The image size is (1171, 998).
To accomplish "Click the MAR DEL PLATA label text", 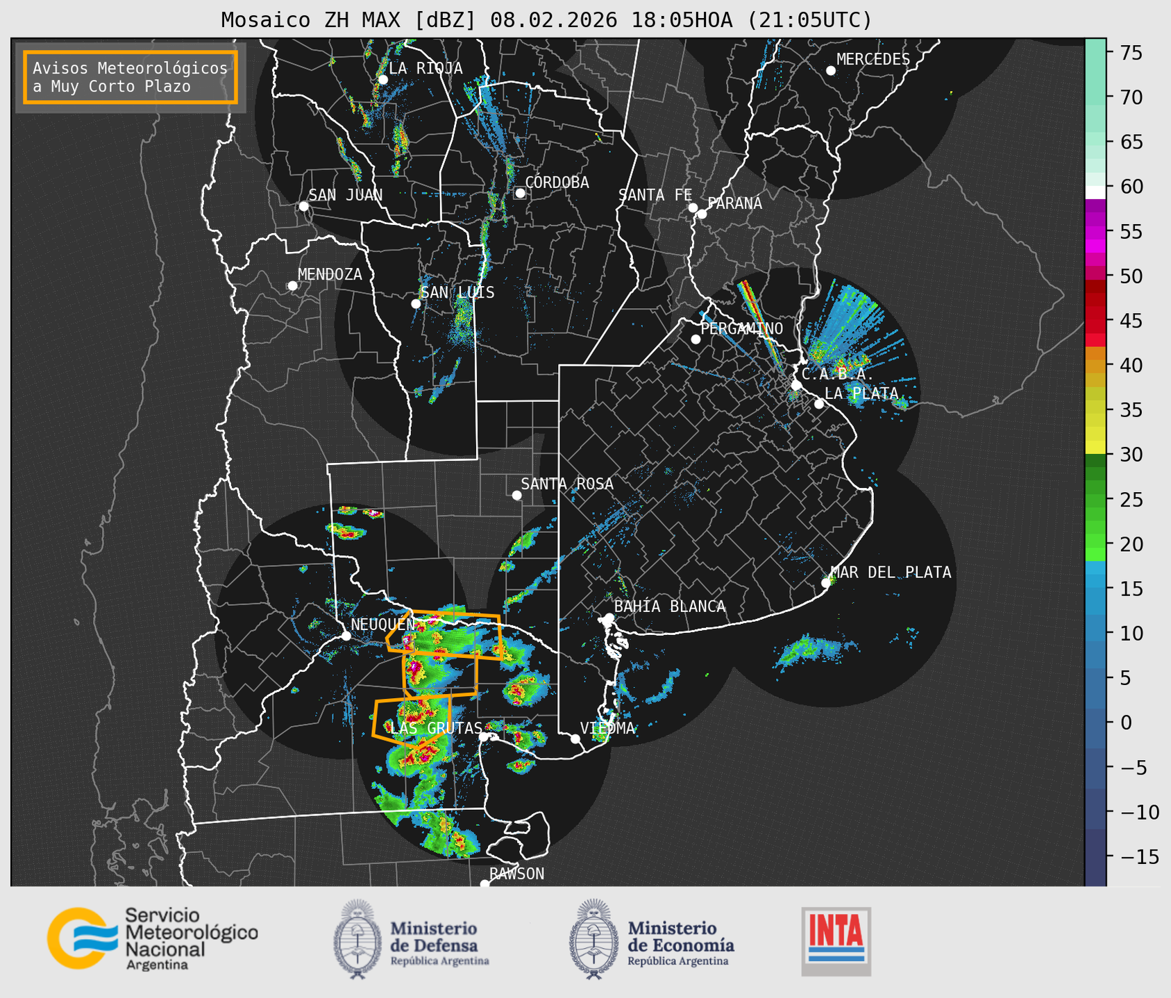I will coord(891,572).
